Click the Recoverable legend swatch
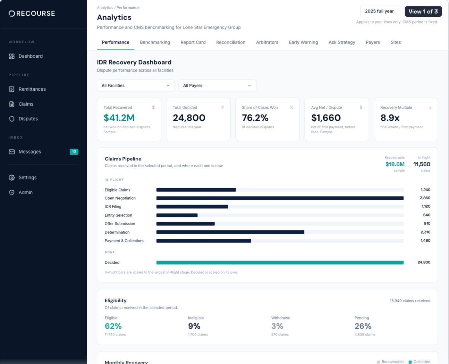Viewport: 449px width, 364px height. tap(378, 362)
